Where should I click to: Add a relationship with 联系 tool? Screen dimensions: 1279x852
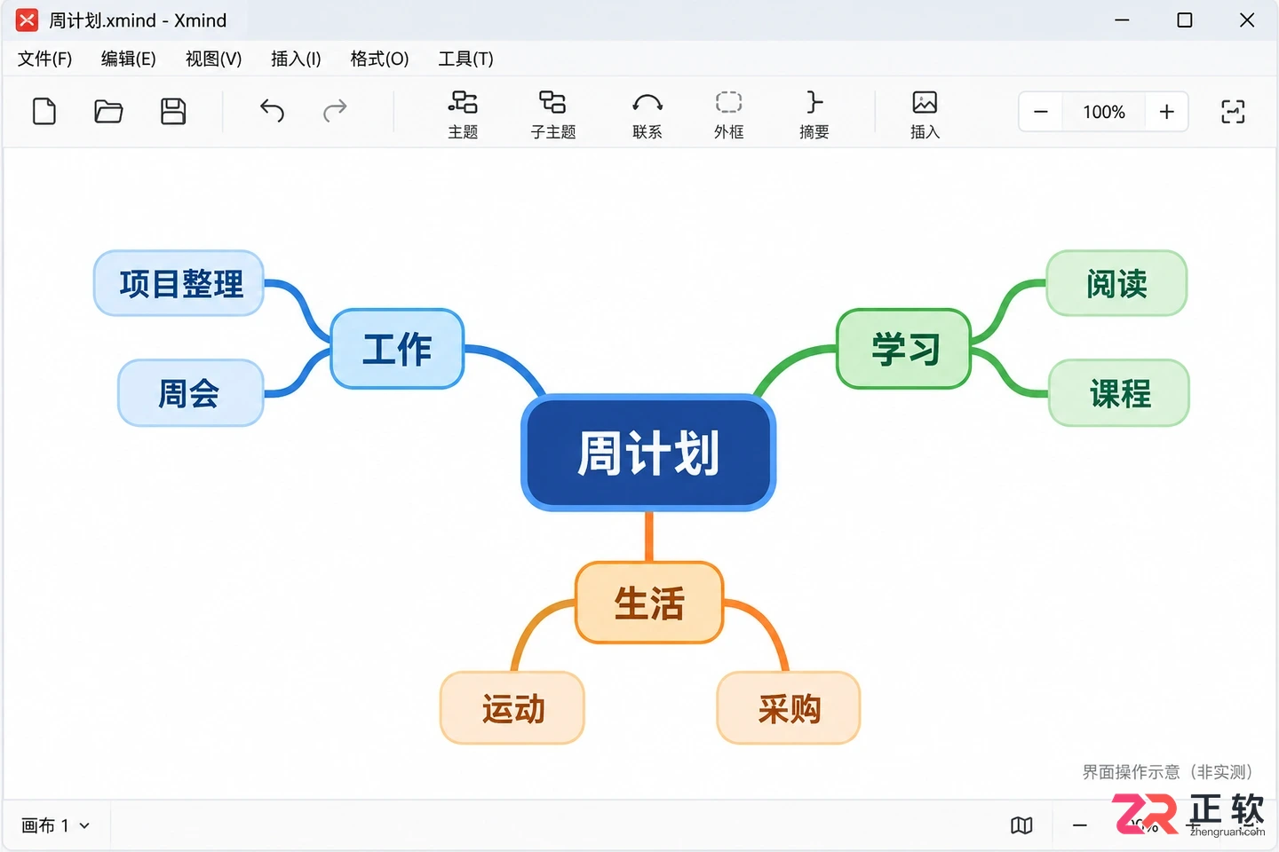coord(647,114)
